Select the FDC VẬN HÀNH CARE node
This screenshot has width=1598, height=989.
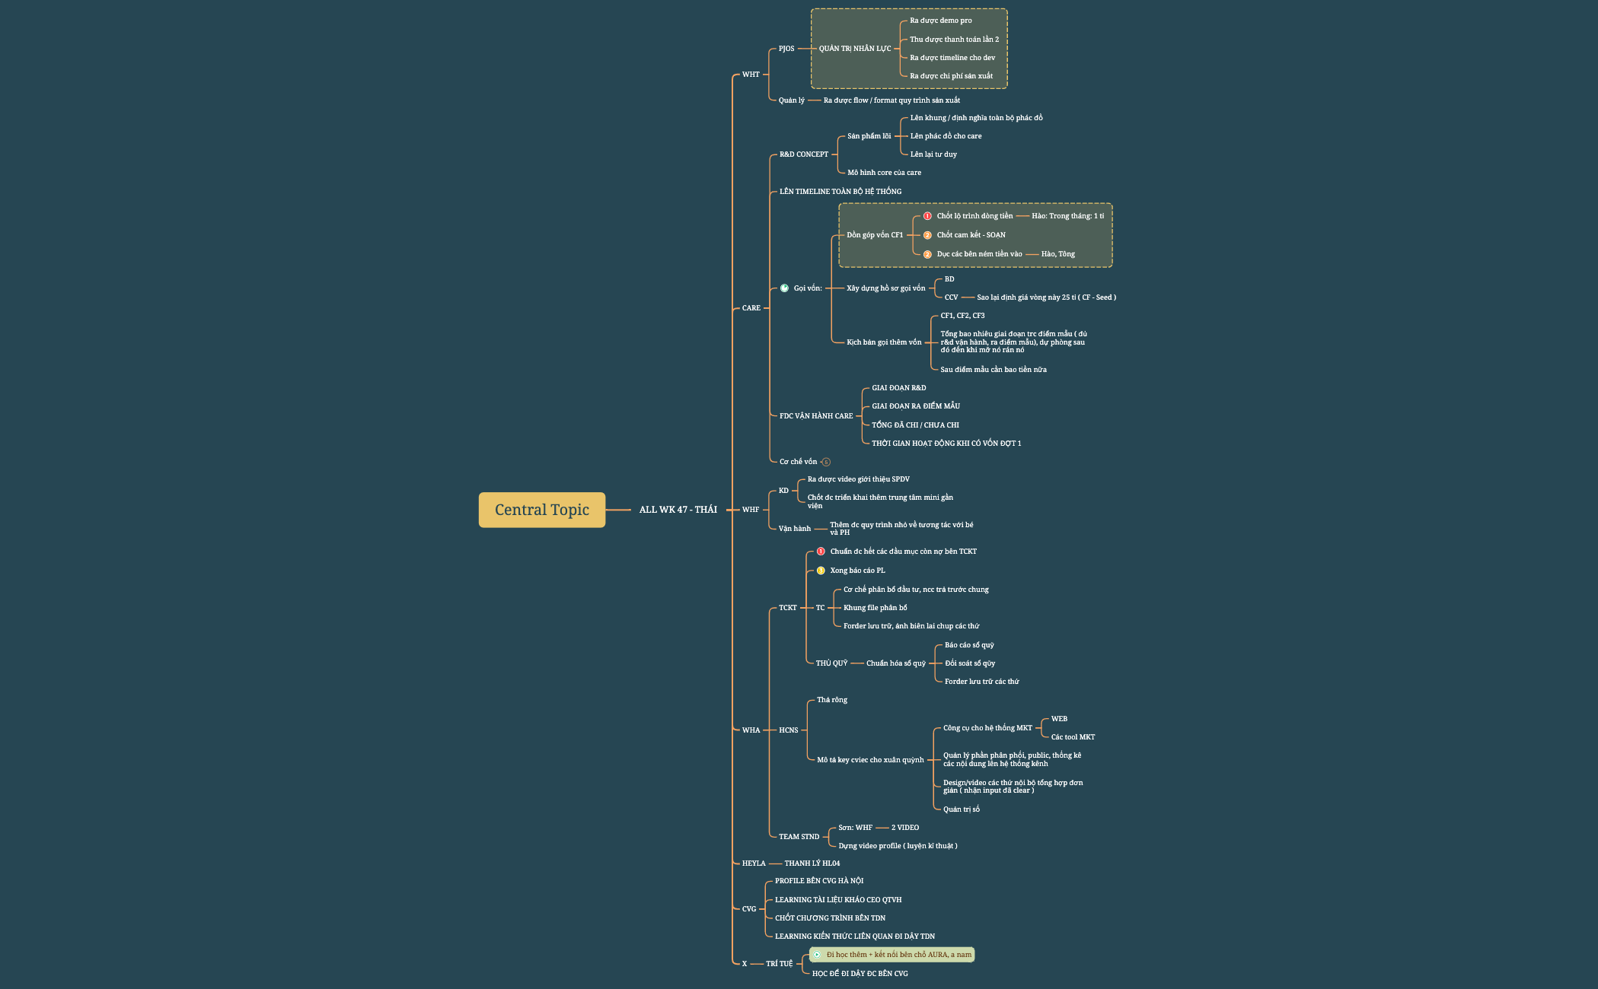point(816,416)
